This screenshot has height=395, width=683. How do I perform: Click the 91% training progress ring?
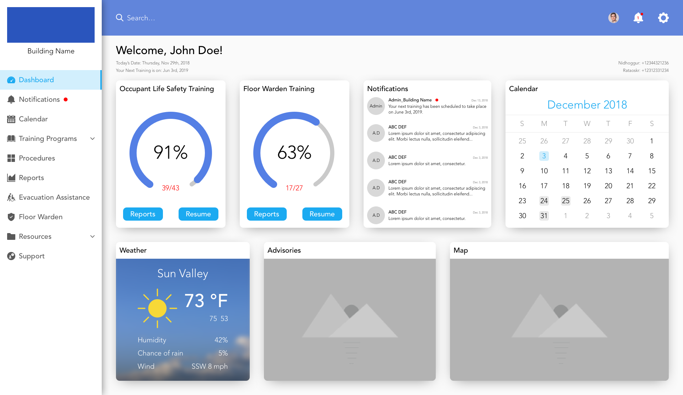(170, 152)
